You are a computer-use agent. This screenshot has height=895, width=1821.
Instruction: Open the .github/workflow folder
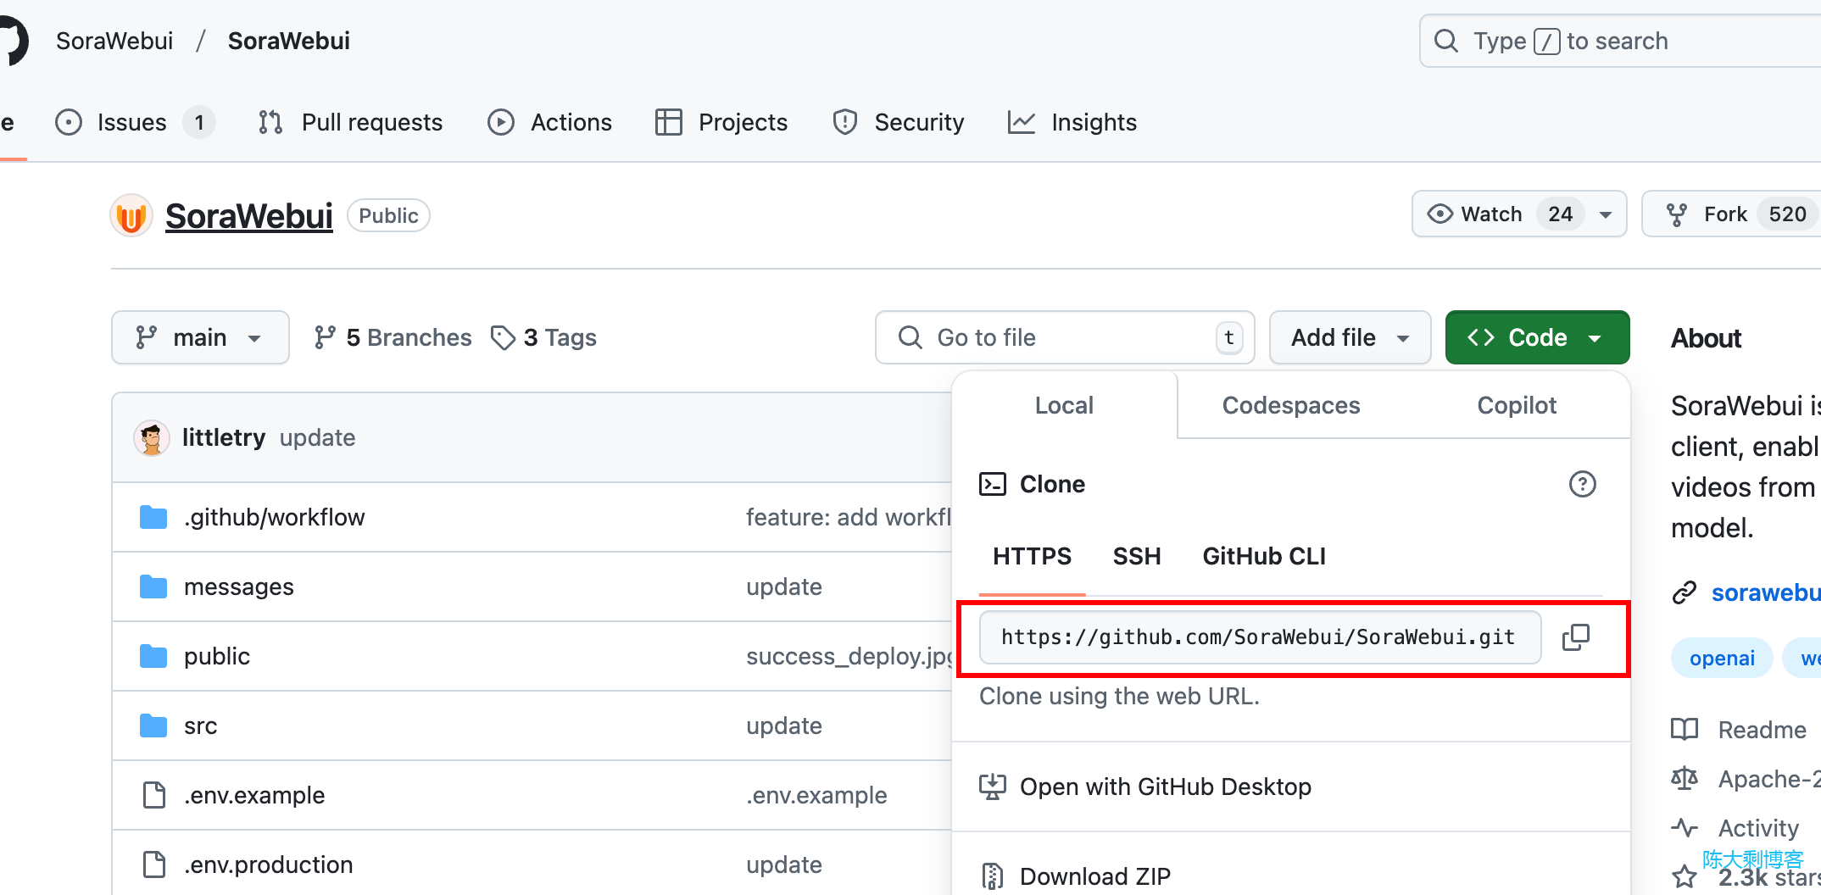tap(274, 517)
